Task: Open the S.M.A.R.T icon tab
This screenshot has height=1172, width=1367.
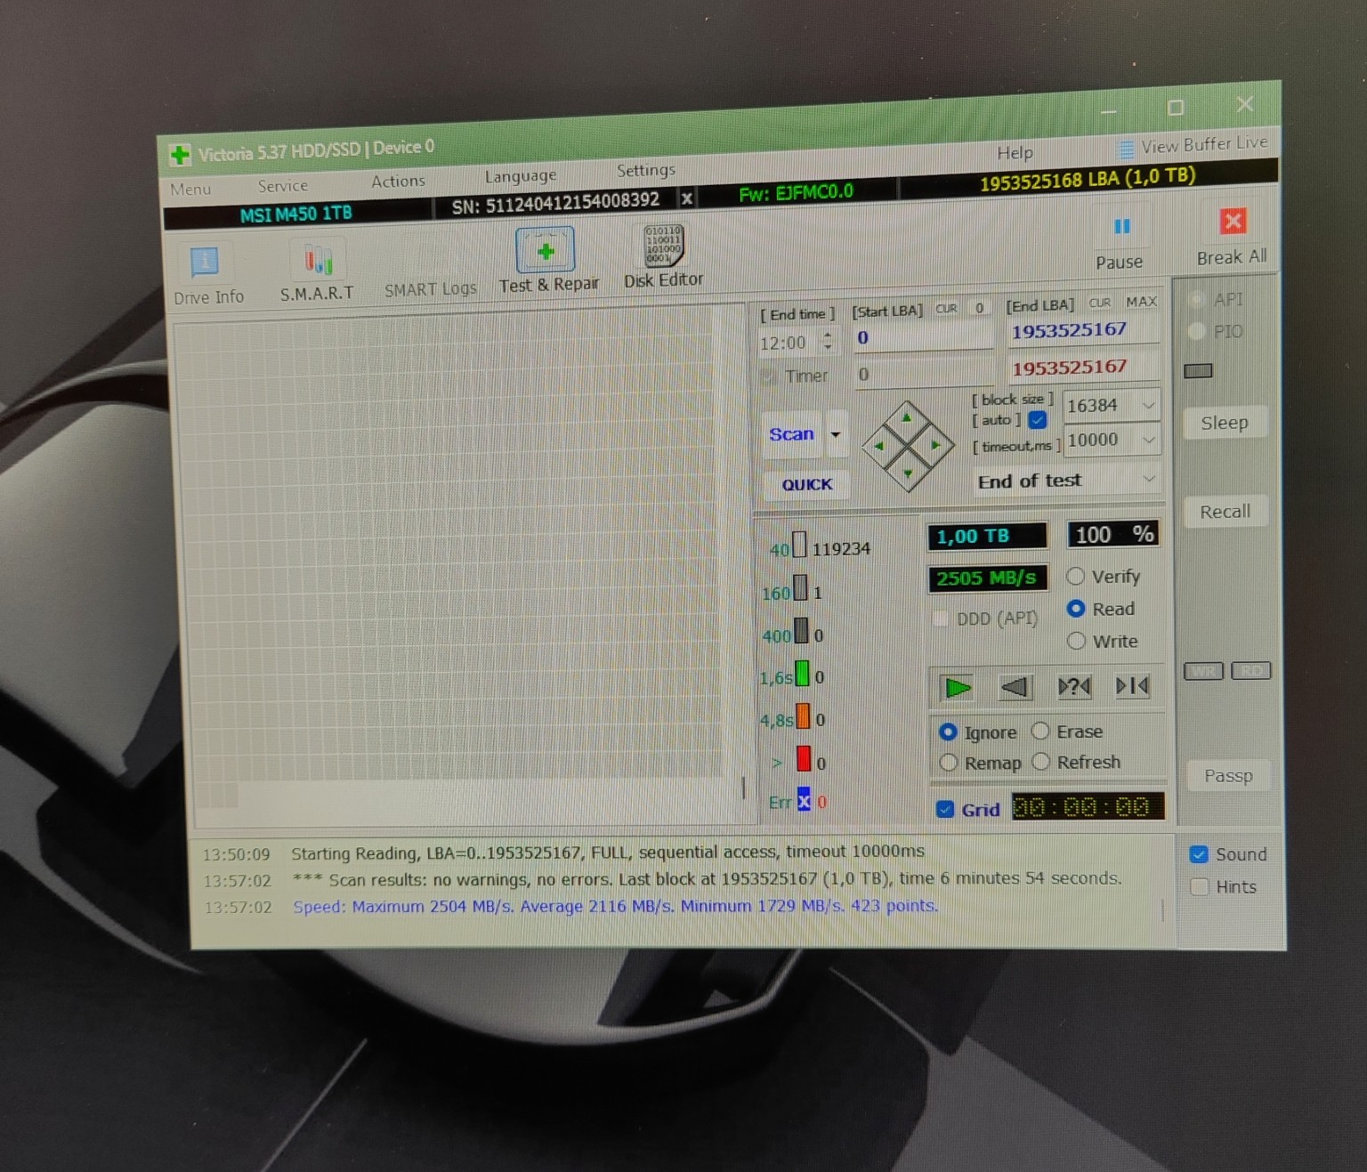Action: 319,260
